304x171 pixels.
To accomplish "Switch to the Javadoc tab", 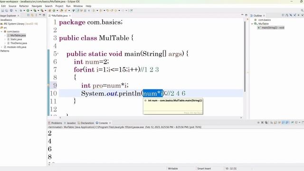I will click(x=70, y=123).
